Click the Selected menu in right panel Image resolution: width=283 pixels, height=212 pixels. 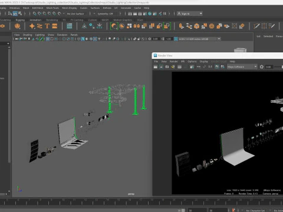point(268,37)
